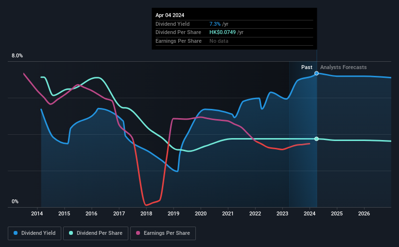399x247 pixels.
Task: Click the blue Dividend Yield marker at Apr 2024
Action: (x=316, y=73)
